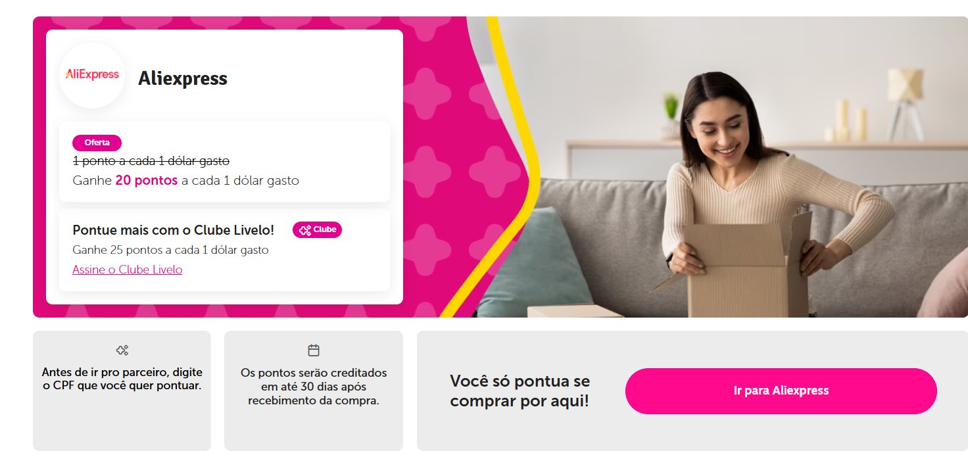Open the Assine o Clube Livelo link
968x455 pixels.
click(128, 270)
